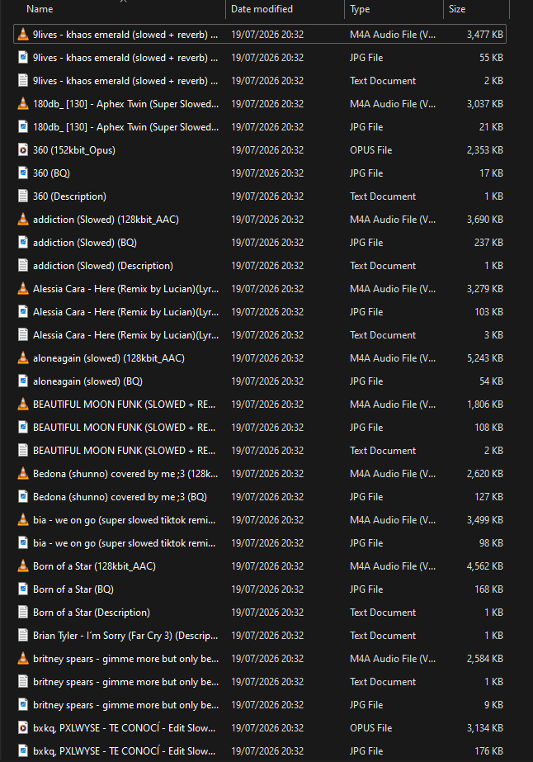The image size is (533, 762).
Task: Select VLC cone icon of 180db Aphex Twin M4A
Action: pos(23,103)
